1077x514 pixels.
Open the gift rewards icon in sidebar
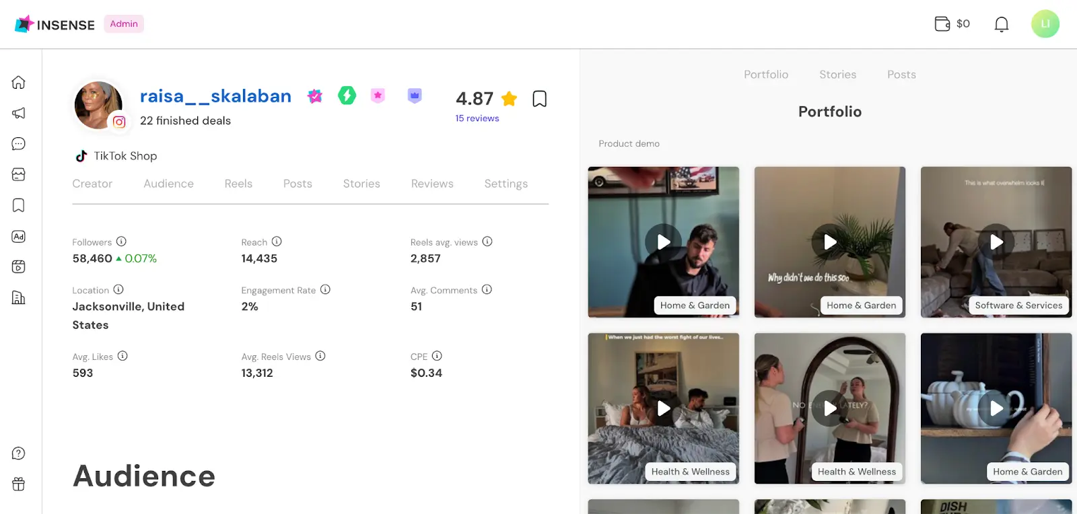pos(19,484)
